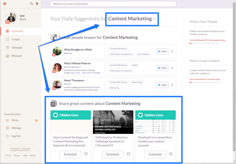Image resolution: width=236 pixels, height=164 pixels.
Task: Click Misty's Seattle tag
Action: pos(135,65)
